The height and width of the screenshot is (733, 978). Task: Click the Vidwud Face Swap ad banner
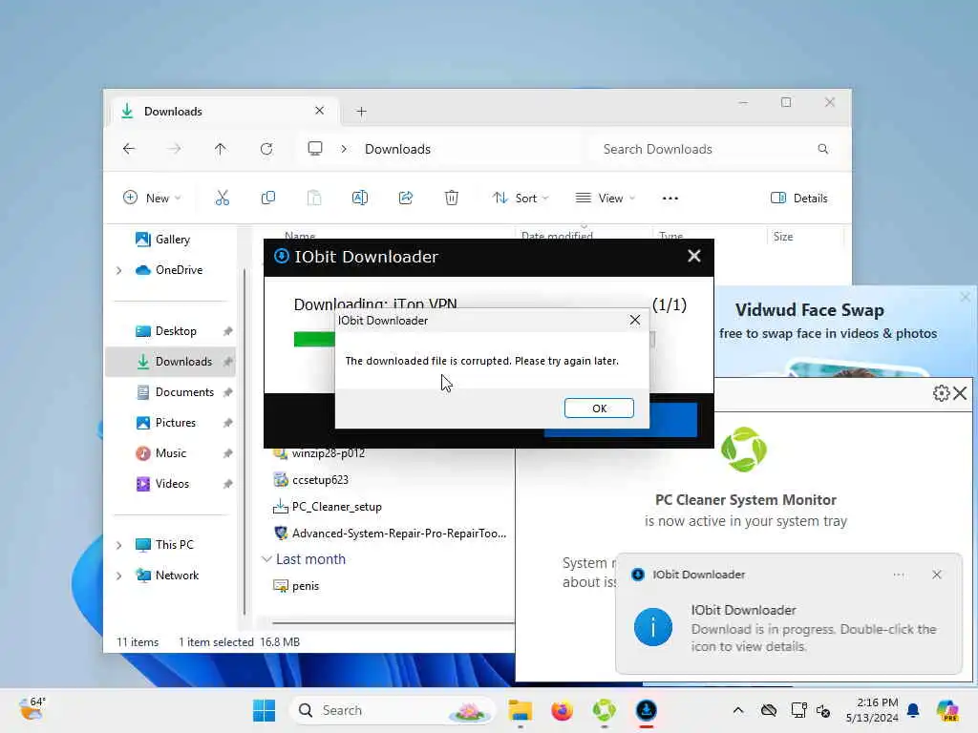844,331
